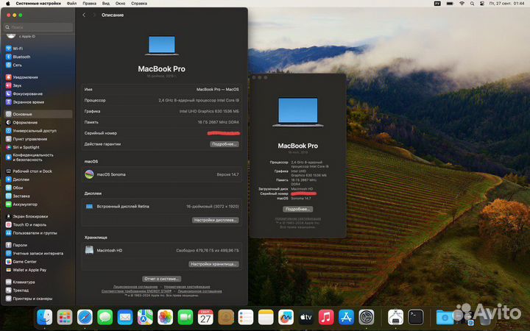The height and width of the screenshot is (331, 530).
Task: Select Siri и Spotlight in the sidebar
Action: [x=38, y=147]
